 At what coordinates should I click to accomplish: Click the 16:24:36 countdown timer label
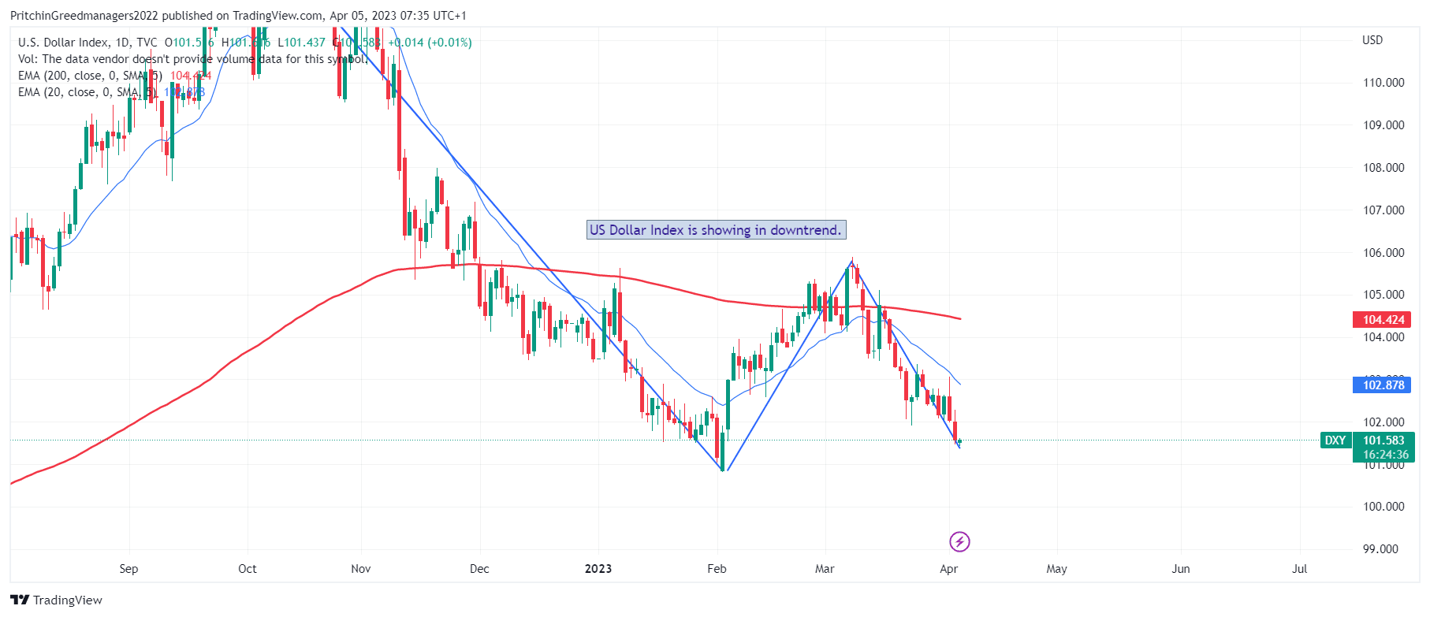pos(1385,455)
